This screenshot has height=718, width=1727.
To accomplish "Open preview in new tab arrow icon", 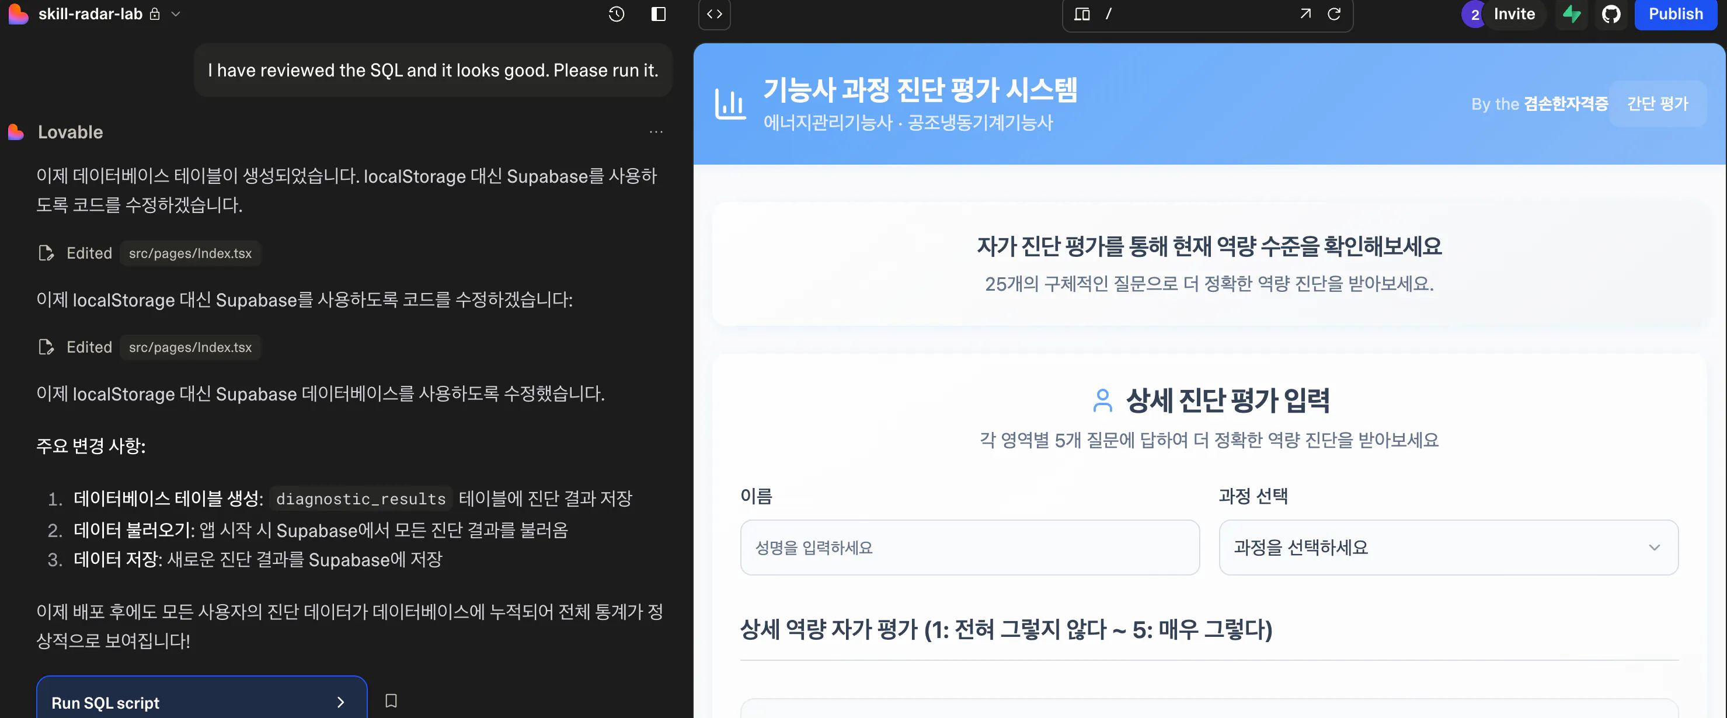I will (1305, 14).
